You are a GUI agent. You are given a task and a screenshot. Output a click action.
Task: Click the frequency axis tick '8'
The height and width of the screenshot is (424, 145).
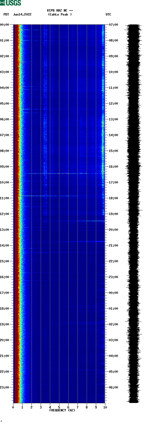87,407
